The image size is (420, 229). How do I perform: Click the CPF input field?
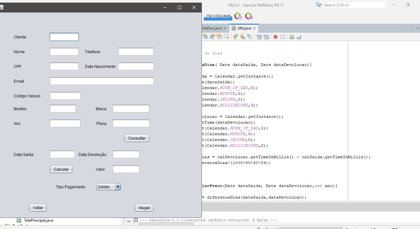[64, 66]
